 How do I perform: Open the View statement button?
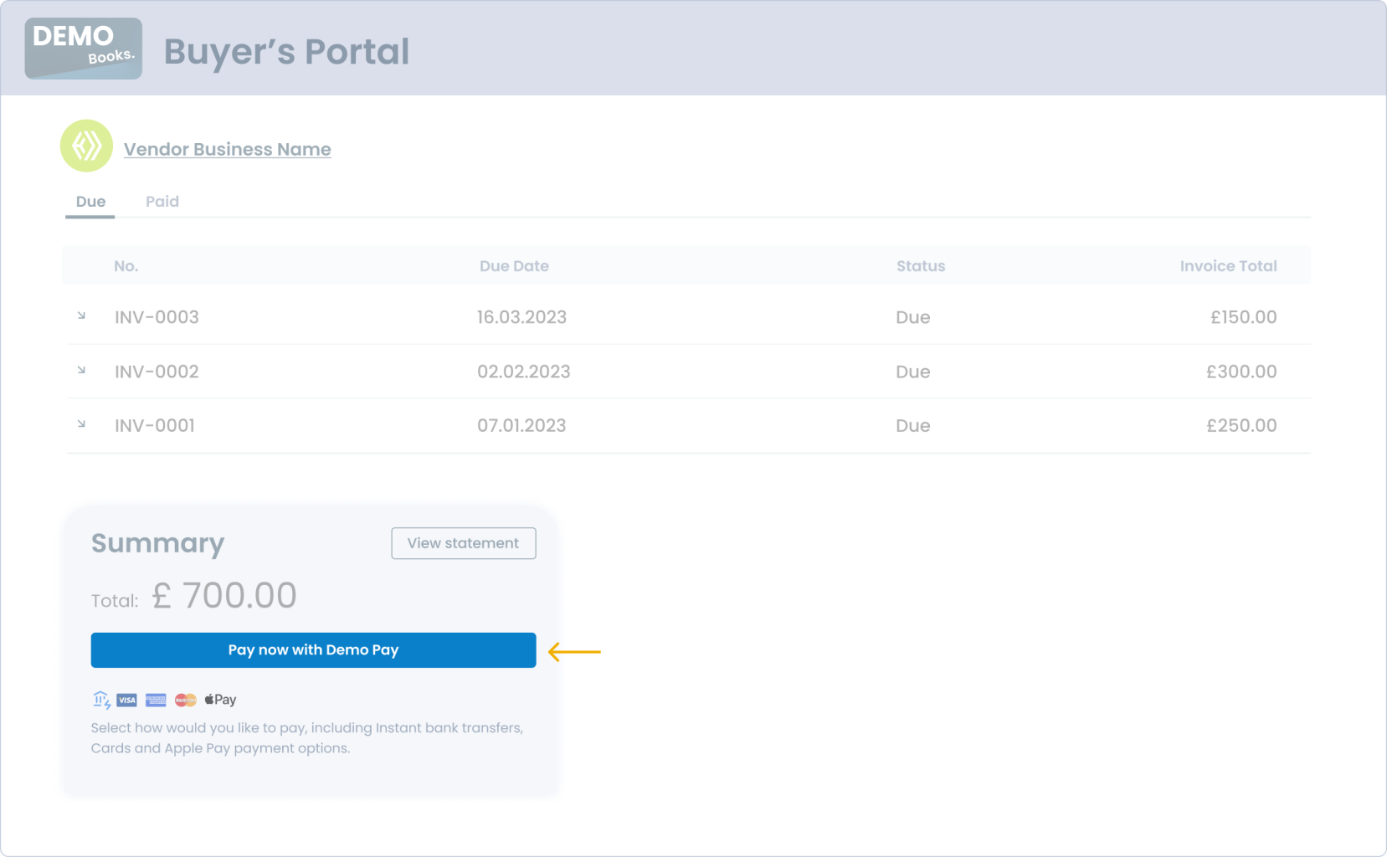[464, 543]
